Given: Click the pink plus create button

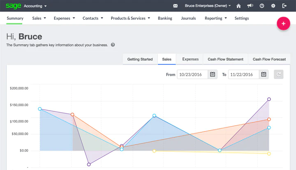Looking at the screenshot, I should pos(283,23).
